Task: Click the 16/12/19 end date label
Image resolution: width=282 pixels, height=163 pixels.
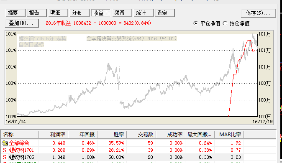Action: point(263,122)
